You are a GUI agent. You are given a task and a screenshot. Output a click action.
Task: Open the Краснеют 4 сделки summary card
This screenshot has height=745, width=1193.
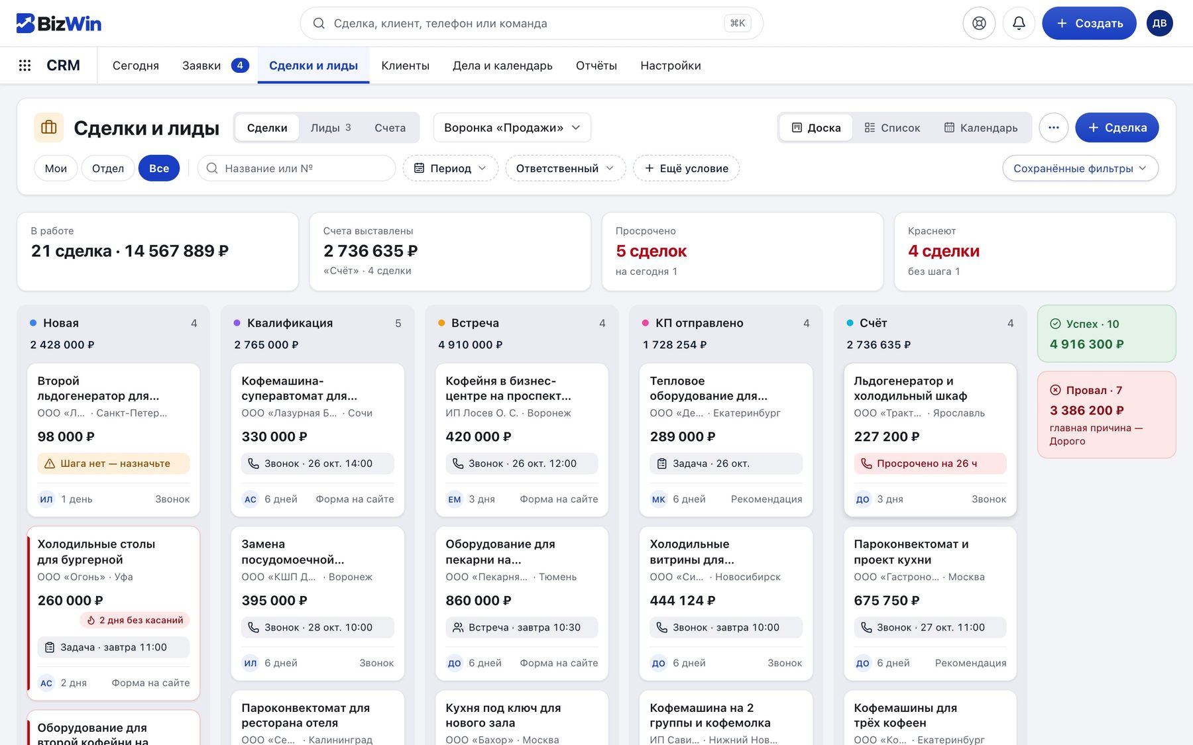[1035, 252]
